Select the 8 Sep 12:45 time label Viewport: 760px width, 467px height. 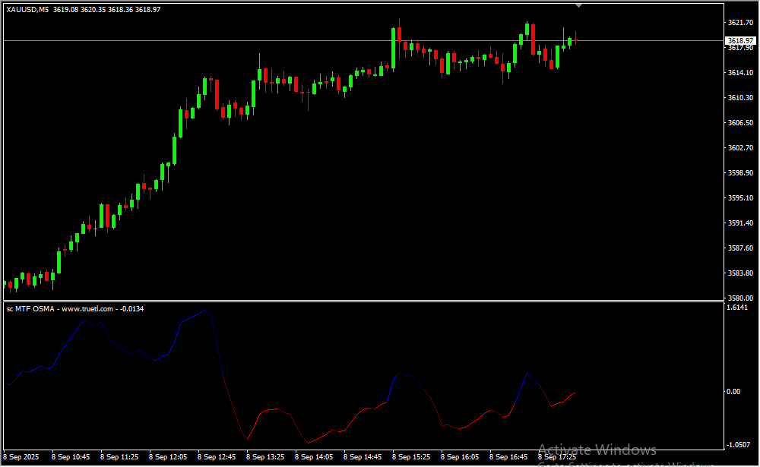[x=217, y=457]
